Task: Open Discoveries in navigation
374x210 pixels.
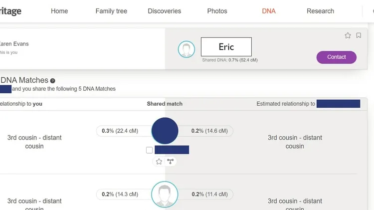Action: (x=165, y=11)
